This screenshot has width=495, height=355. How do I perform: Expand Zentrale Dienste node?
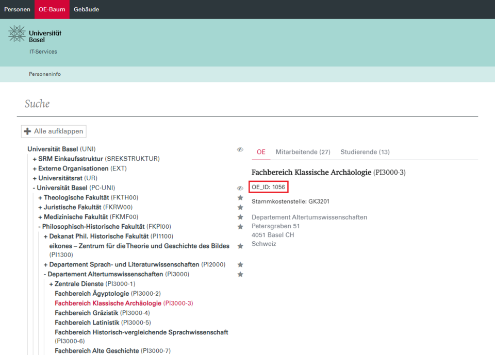(51, 284)
